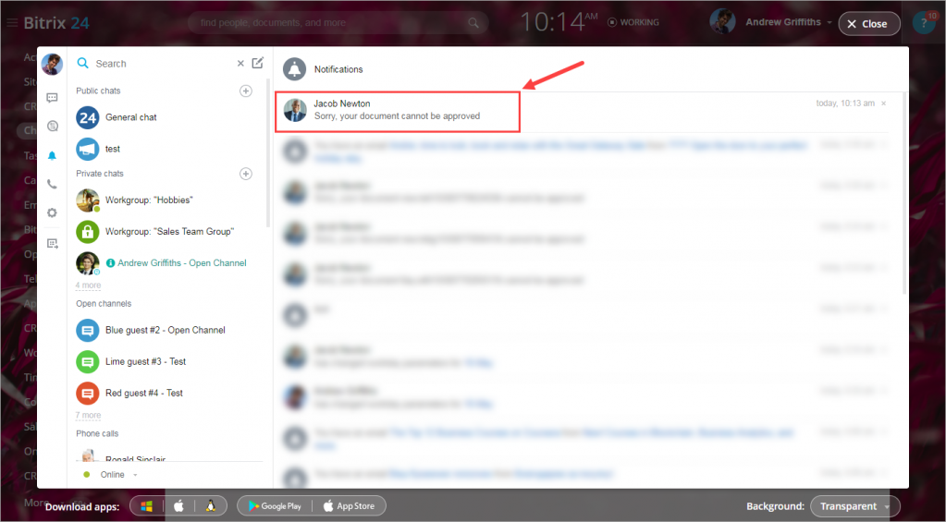This screenshot has height=522, width=946.
Task: Open the App Store link
Action: [x=349, y=506]
